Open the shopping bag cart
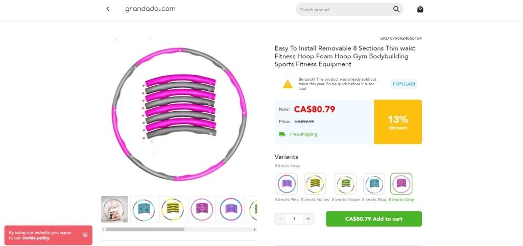 pyautogui.click(x=420, y=9)
